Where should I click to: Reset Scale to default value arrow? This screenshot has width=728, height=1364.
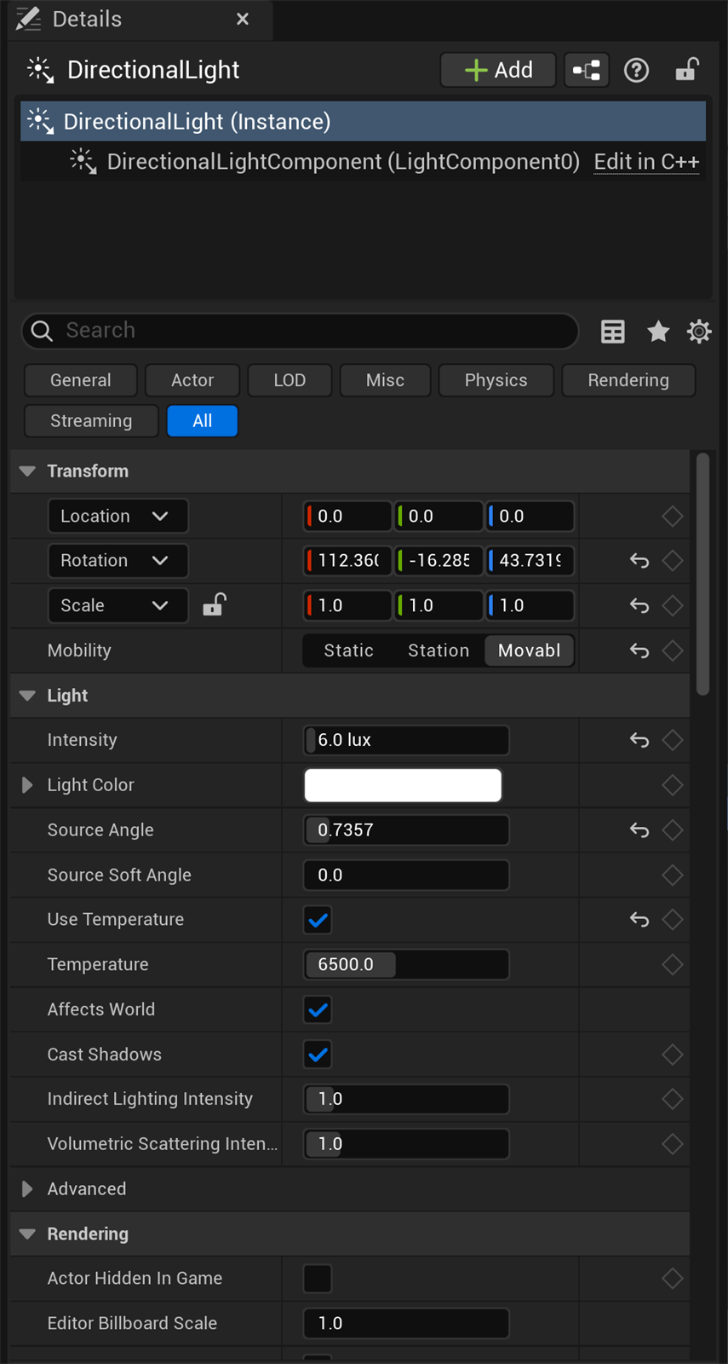coord(639,605)
